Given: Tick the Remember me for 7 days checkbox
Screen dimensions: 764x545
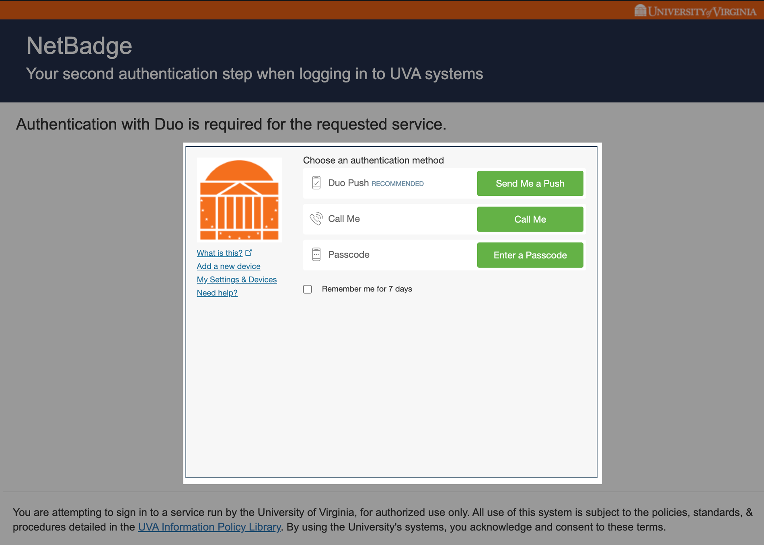Looking at the screenshot, I should pos(308,289).
